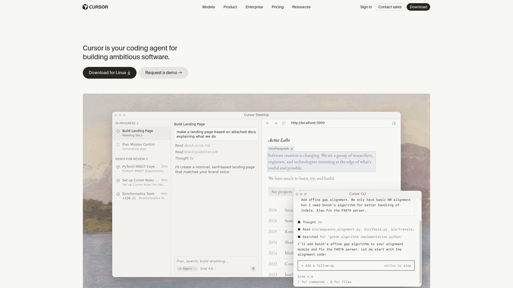Image resolution: width=513 pixels, height=288 pixels.
Task: Click See projects button in preview
Action: (281, 192)
